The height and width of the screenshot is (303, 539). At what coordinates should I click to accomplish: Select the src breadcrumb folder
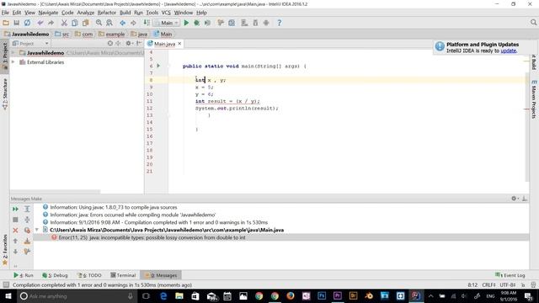click(62, 34)
